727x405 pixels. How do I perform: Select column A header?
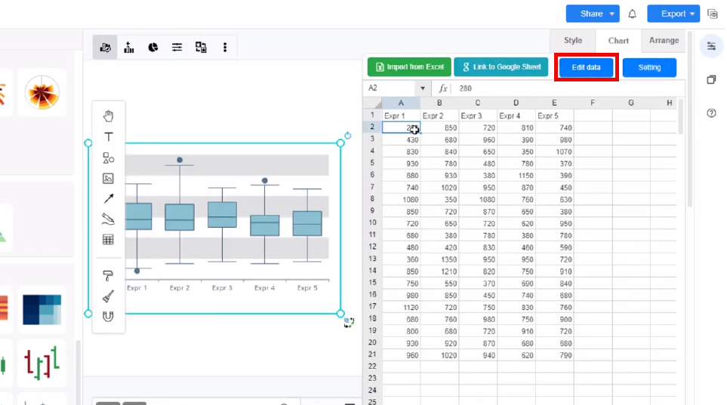(401, 103)
